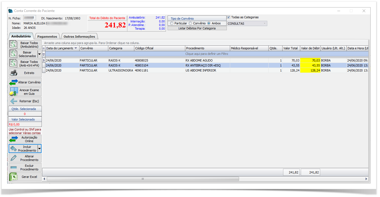Click the Extrato printer icon
The width and height of the screenshot is (380, 197).
(x=13, y=73)
